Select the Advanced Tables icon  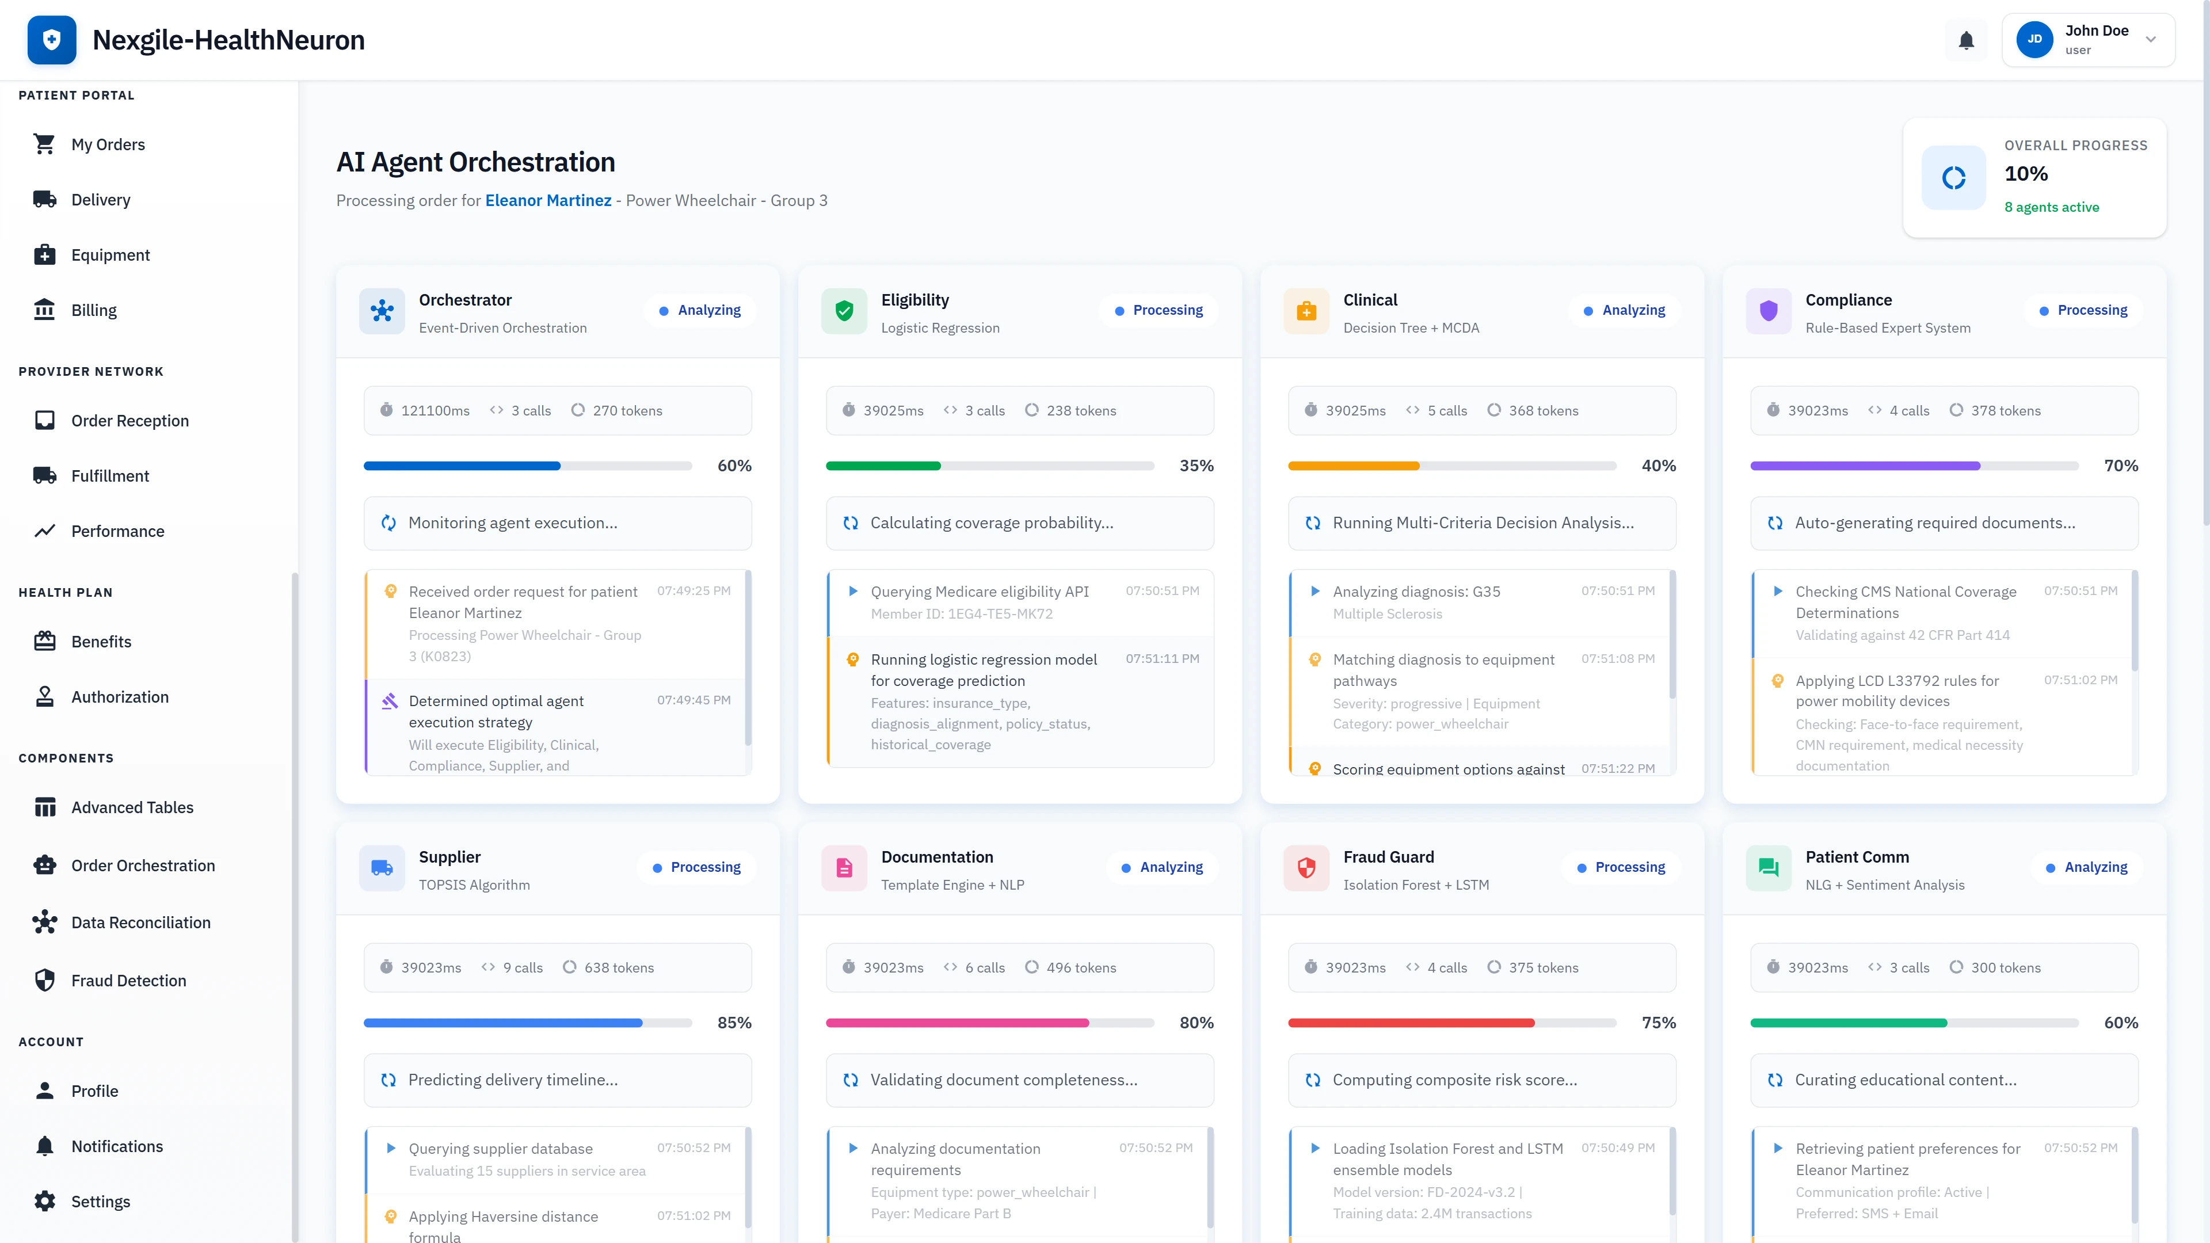point(45,806)
